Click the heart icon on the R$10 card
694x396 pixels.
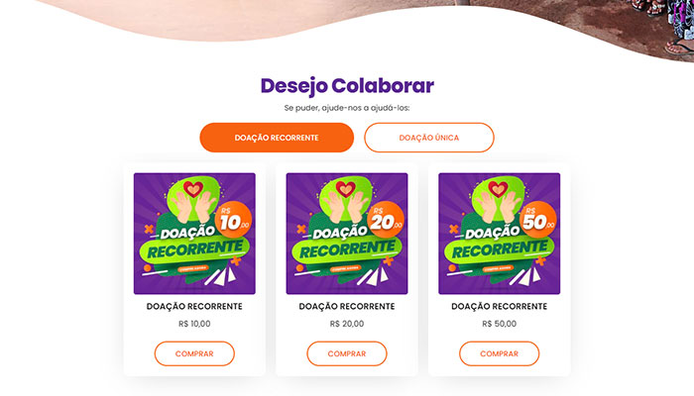click(193, 189)
